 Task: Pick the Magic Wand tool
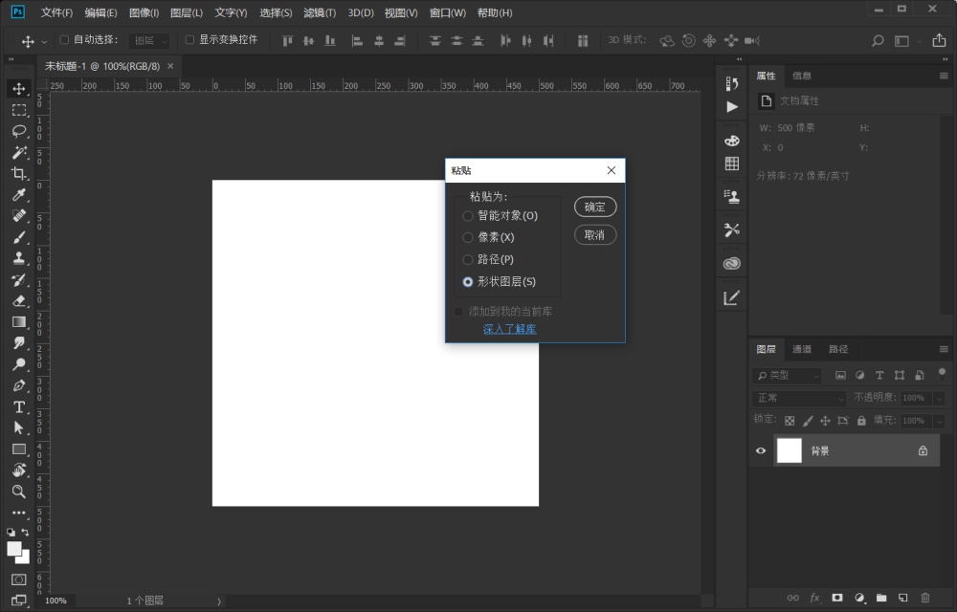coord(18,152)
